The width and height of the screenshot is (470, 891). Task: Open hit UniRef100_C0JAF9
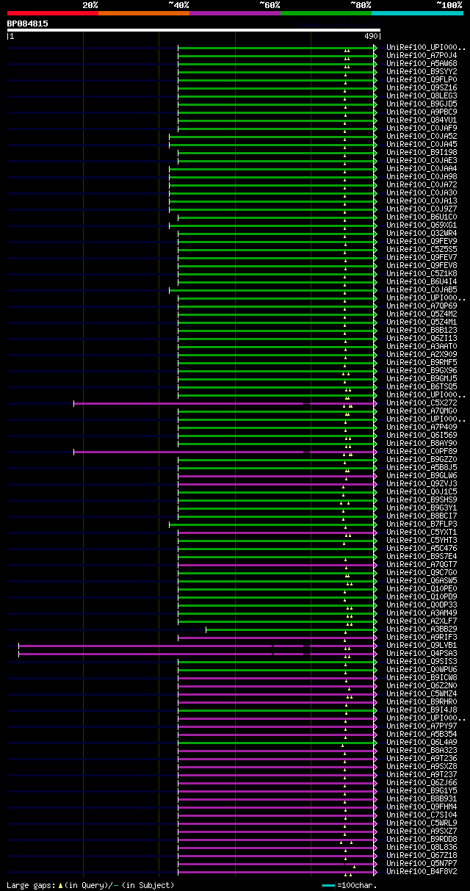pyautogui.click(x=422, y=128)
